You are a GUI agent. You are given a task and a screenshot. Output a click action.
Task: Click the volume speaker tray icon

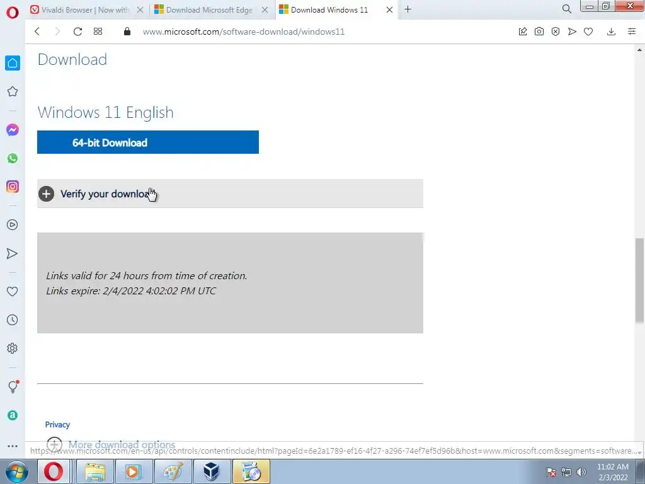(581, 472)
